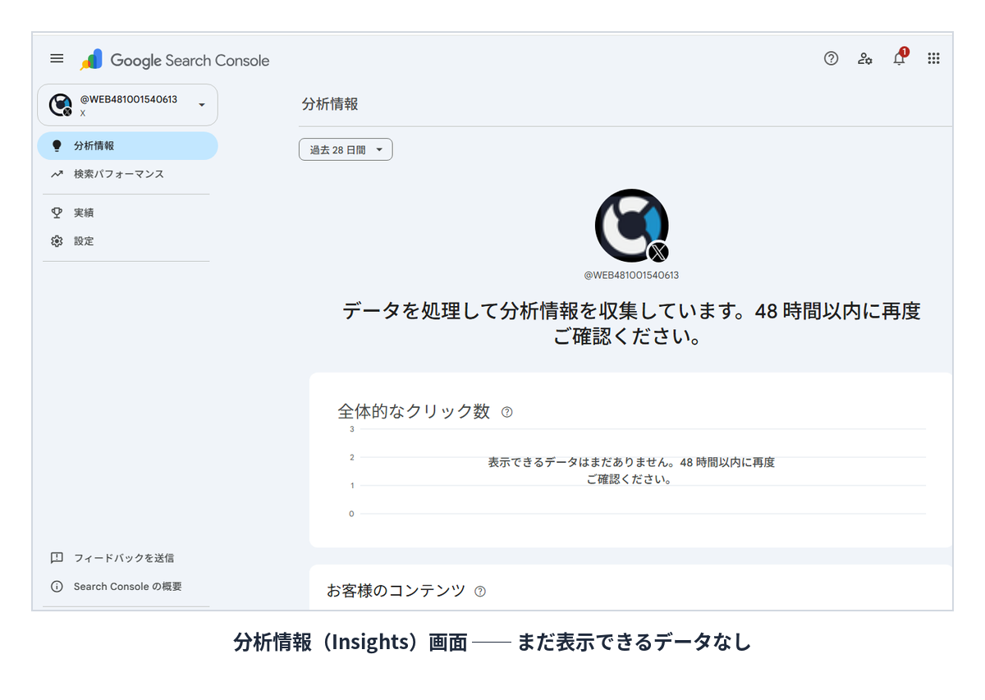Screen dimensions: 985x700
Task: Click the データを処理して分析情報を収集しています message
Action: 631,323
